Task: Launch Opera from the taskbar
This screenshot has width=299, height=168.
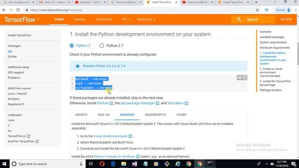Action: pos(102,164)
